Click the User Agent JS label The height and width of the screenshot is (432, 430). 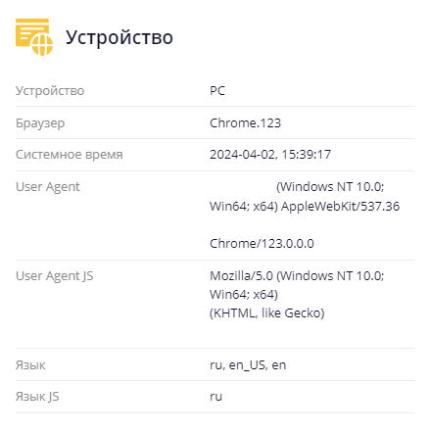[55, 276]
